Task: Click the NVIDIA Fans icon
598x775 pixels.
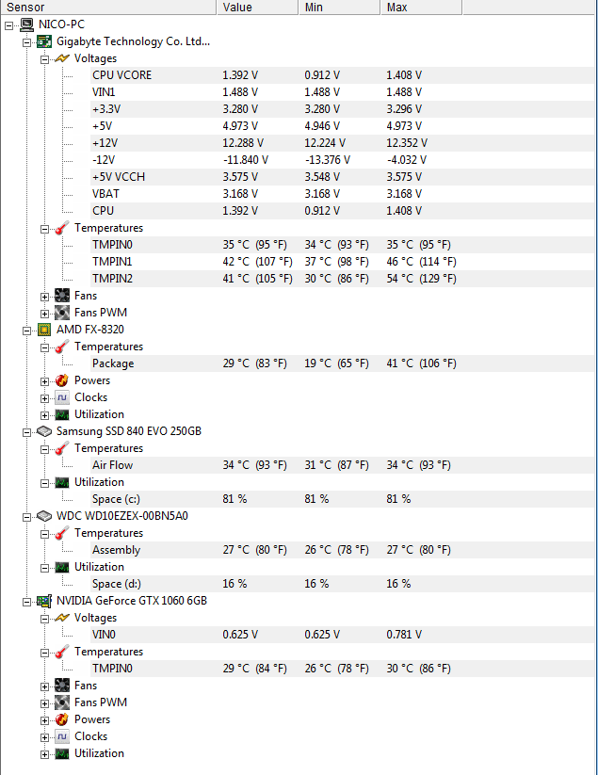Action: tap(62, 686)
